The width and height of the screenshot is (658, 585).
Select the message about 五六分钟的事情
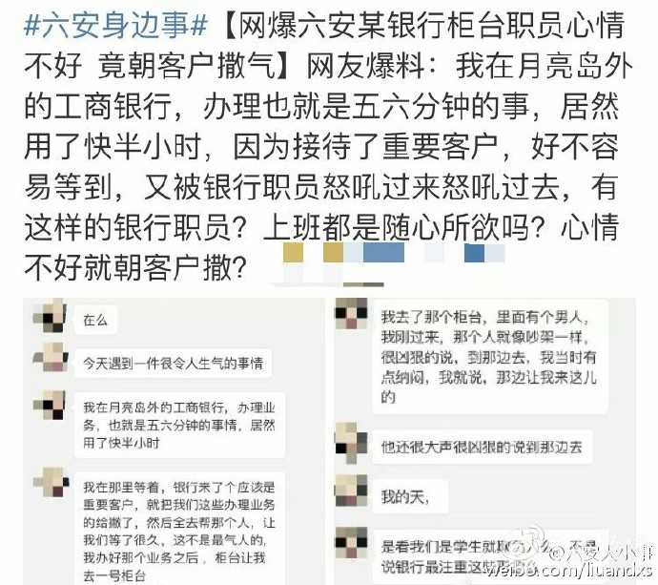click(x=179, y=425)
